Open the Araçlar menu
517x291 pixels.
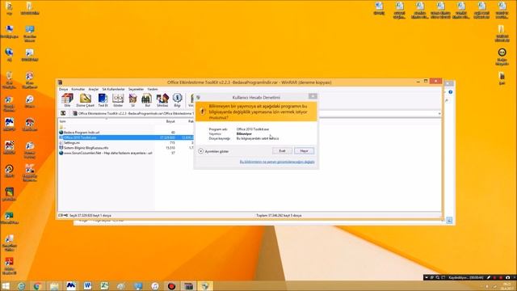click(94, 89)
